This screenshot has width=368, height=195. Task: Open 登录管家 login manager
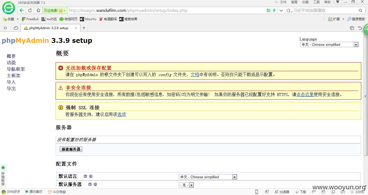click(x=356, y=19)
